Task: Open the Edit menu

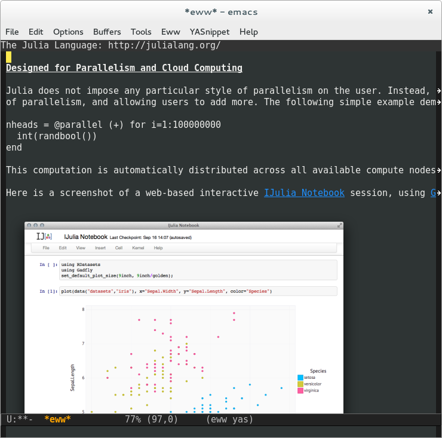Action: (x=36, y=32)
